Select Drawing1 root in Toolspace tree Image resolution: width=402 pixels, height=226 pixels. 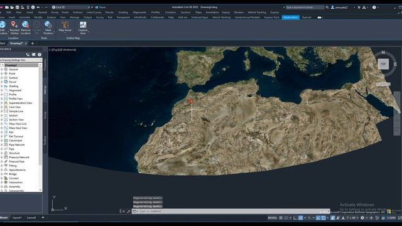coord(11,65)
